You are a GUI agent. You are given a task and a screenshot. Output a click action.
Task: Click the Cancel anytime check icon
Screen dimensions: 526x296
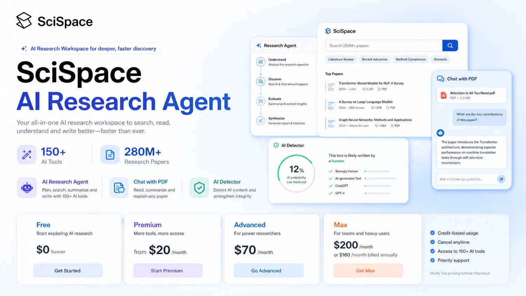[x=432, y=242]
